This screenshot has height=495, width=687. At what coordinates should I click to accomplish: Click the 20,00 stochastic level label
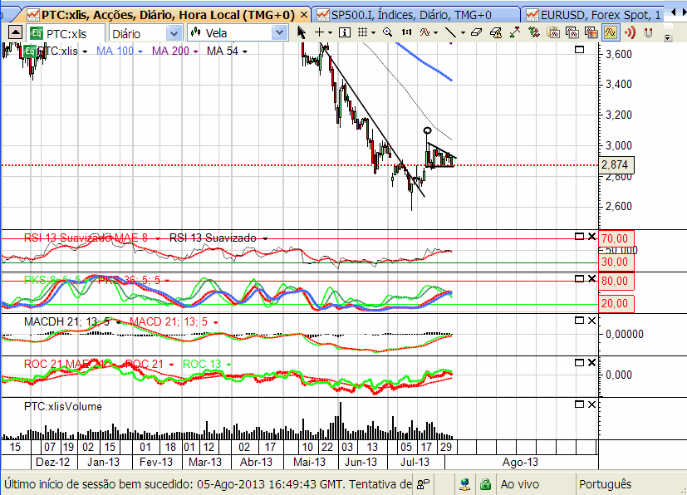click(616, 304)
